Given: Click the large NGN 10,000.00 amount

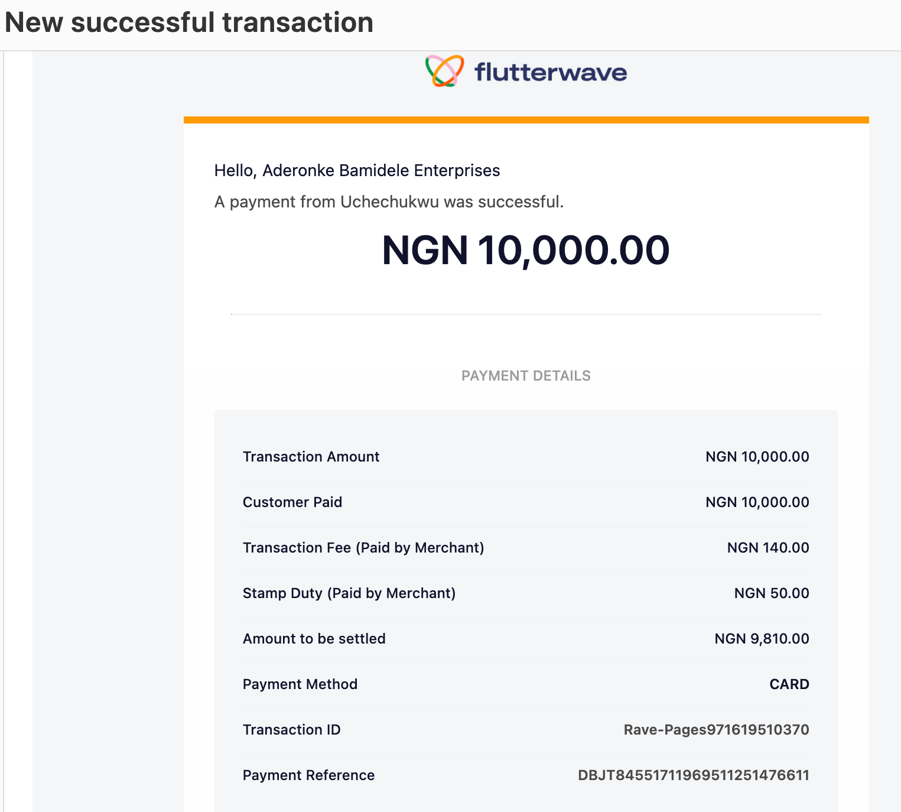Looking at the screenshot, I should [526, 250].
